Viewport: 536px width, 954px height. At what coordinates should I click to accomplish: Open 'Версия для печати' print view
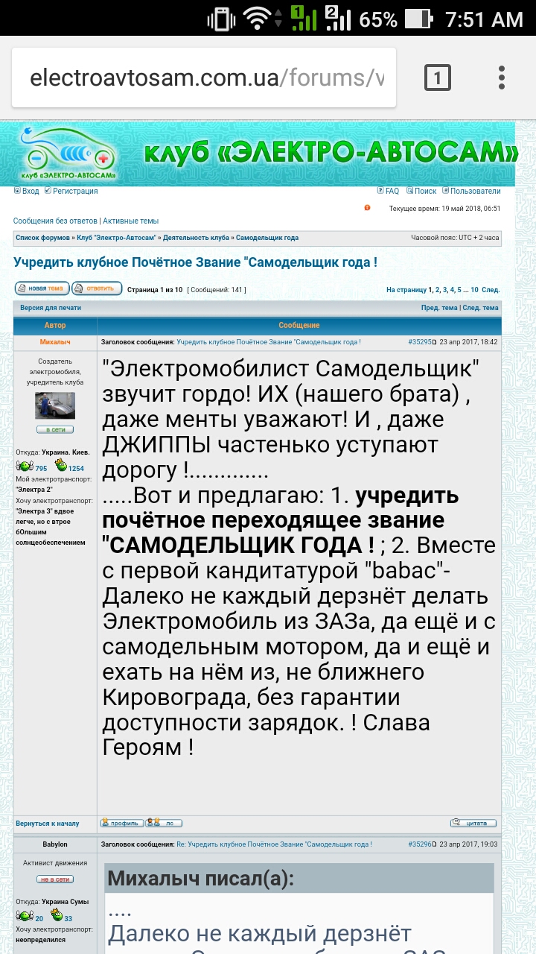click(51, 307)
